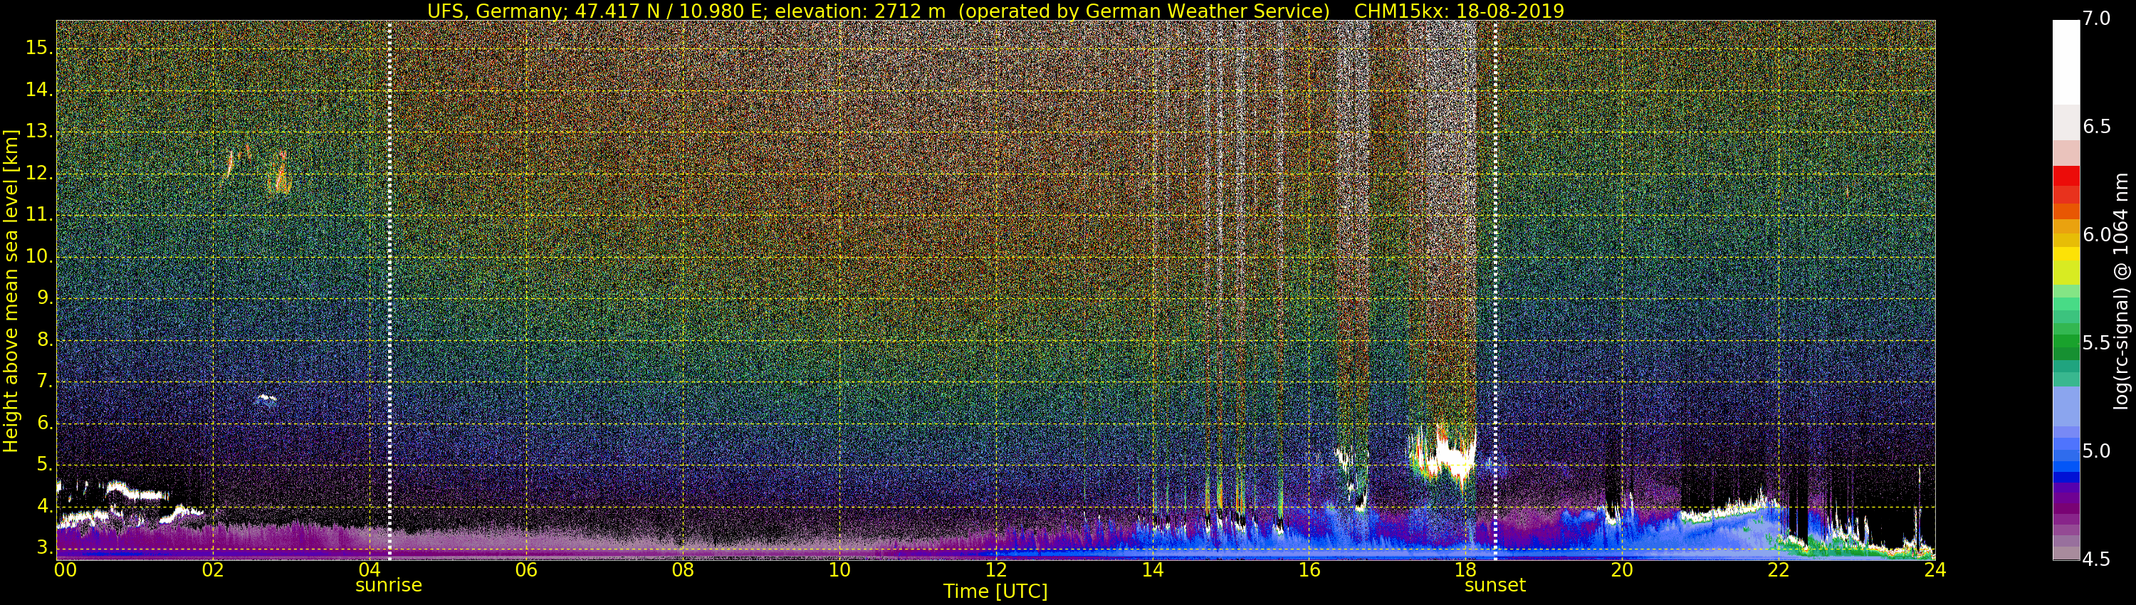Select the 6.0 colorbar tick value
The width and height of the screenshot is (2136, 605).
point(2096,236)
